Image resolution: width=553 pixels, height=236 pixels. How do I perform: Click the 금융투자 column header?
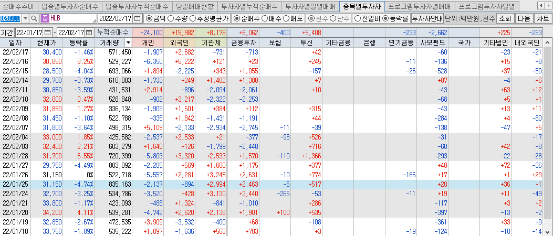coord(243,43)
